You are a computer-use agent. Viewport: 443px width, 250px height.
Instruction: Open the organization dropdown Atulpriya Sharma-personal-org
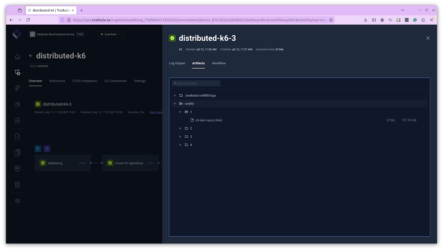[x=60, y=34]
